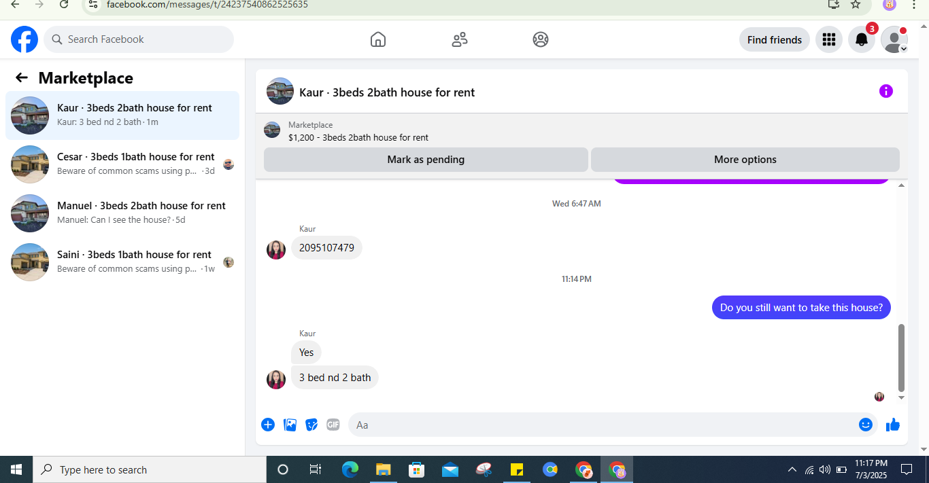The image size is (929, 483).
Task: Open more actions plus icon in composer
Action: pyautogui.click(x=268, y=425)
